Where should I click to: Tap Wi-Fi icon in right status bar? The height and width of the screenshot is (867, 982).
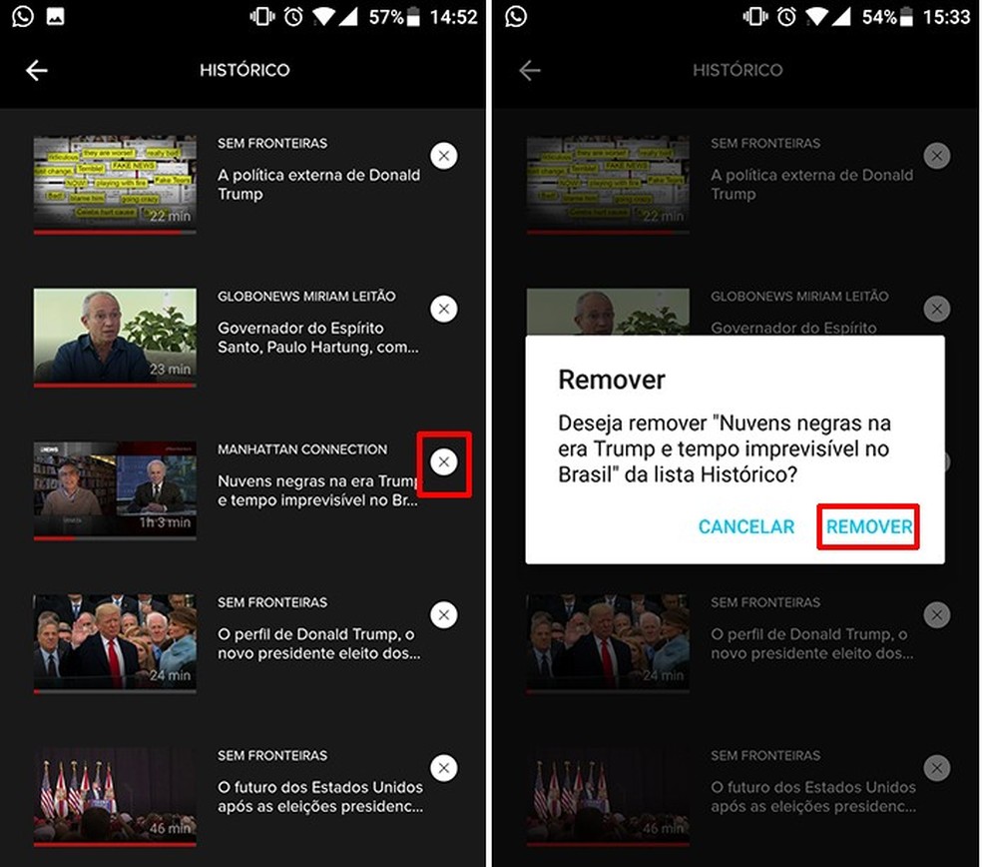(x=817, y=16)
